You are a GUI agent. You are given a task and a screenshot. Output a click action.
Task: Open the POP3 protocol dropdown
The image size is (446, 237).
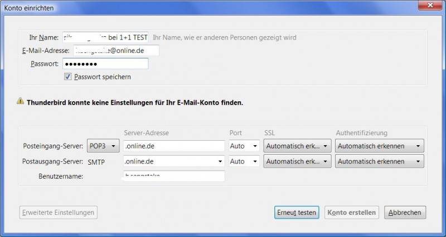click(104, 146)
